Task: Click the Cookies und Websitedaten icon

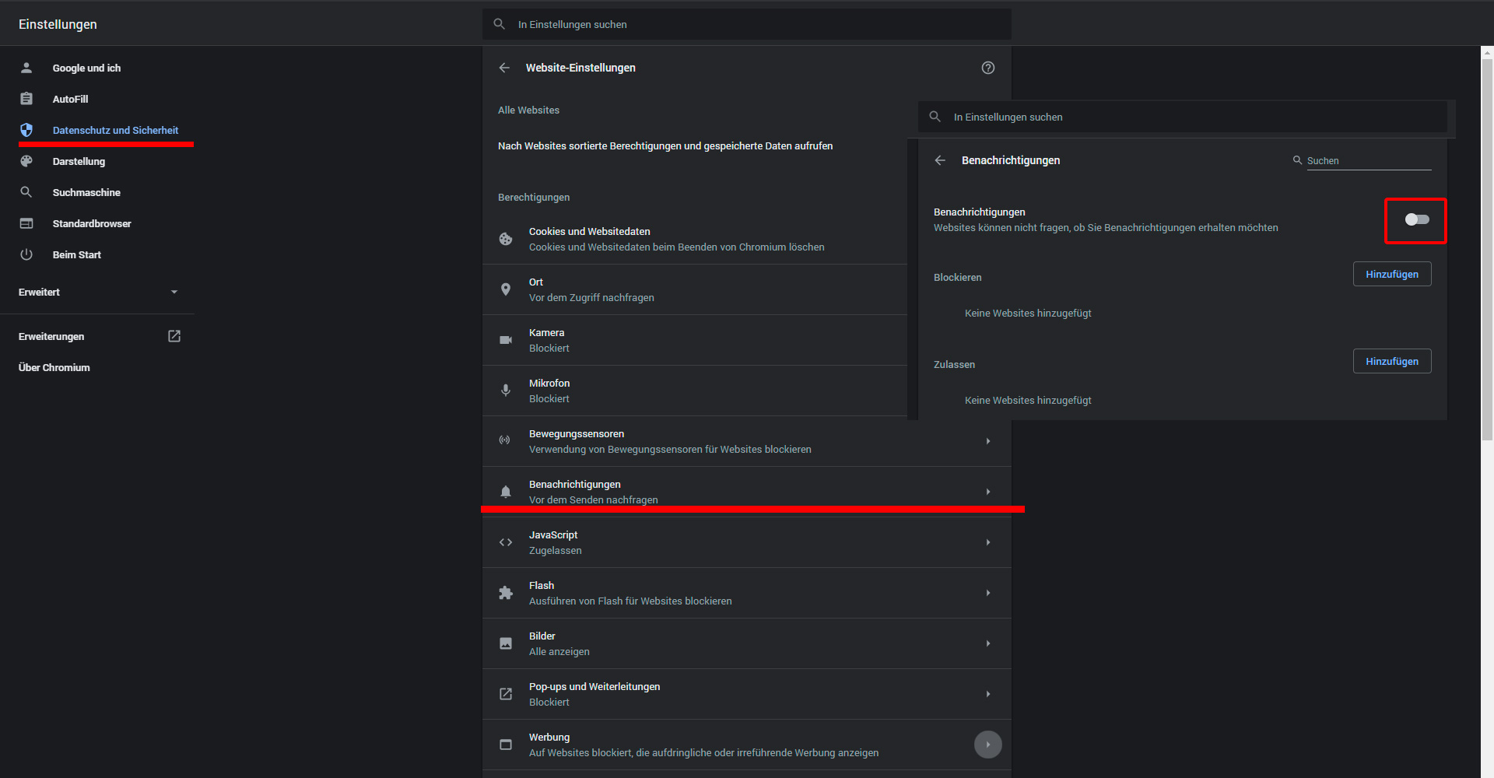Action: (x=506, y=239)
